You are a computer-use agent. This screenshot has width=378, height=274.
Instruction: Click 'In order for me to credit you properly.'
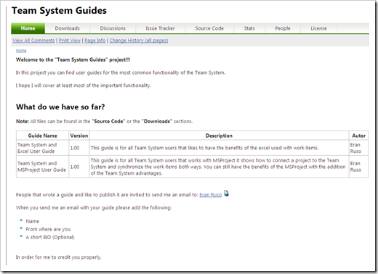(x=58, y=257)
